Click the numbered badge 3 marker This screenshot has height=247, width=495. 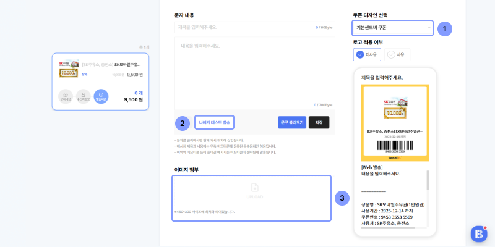342,198
